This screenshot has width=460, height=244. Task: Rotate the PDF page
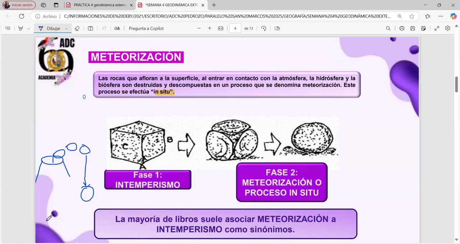point(264,28)
